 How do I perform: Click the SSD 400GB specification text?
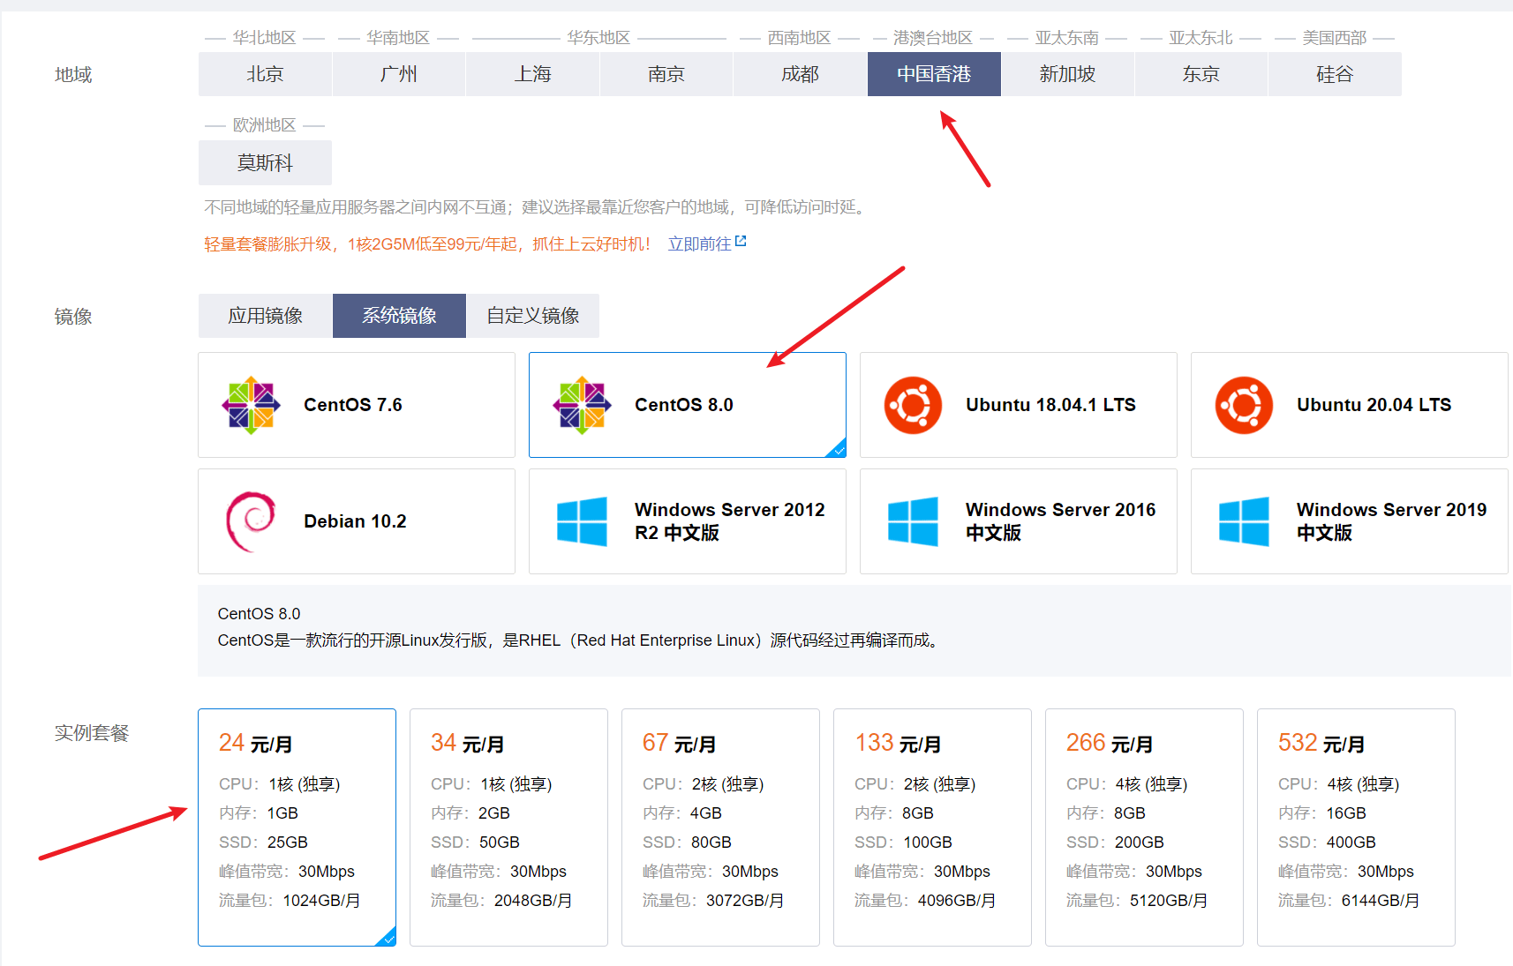(x=1327, y=842)
